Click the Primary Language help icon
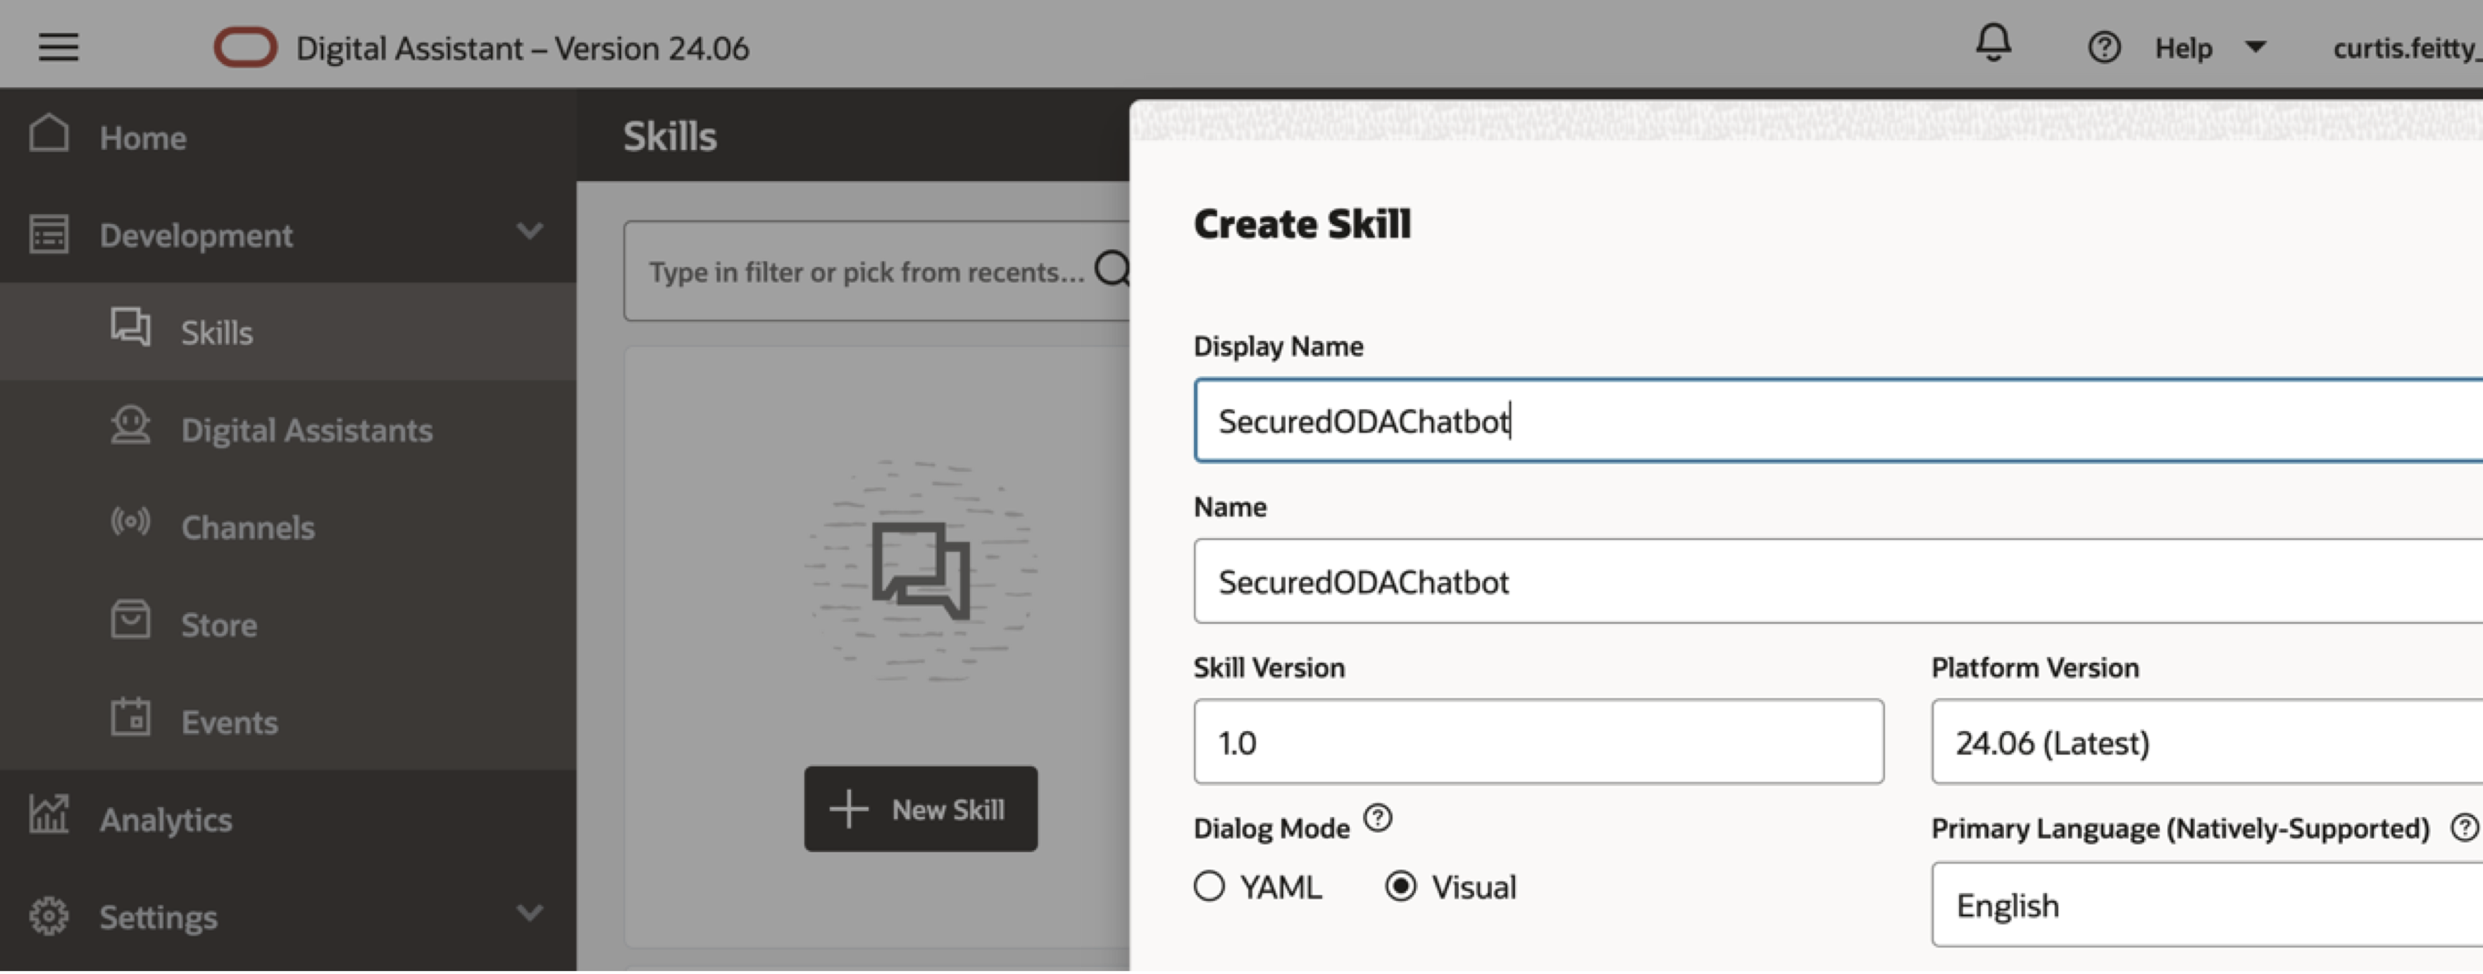This screenshot has height=974, width=2483. tap(2464, 828)
